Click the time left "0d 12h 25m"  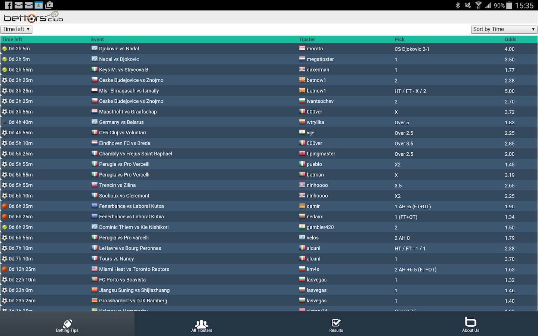pos(22,269)
